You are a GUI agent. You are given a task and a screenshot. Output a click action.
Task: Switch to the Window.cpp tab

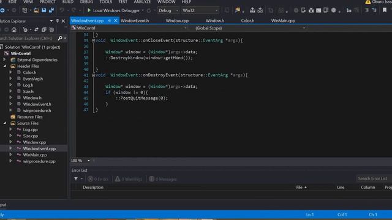click(x=177, y=21)
